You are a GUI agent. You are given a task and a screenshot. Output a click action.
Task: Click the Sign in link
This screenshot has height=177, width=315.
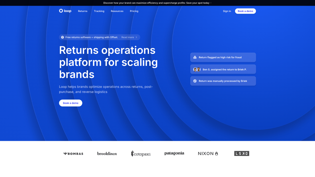227,11
